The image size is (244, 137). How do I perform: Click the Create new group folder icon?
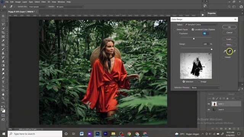tap(230, 129)
